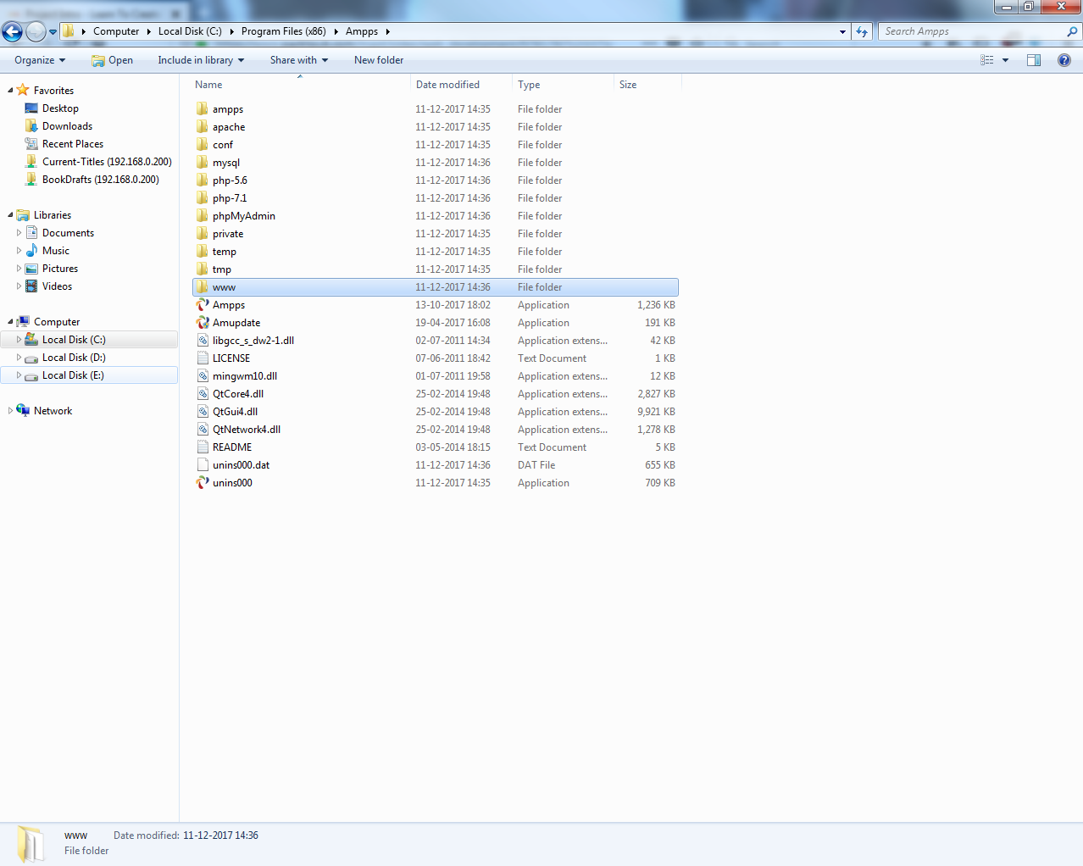The height and width of the screenshot is (866, 1083).
Task: Click the New folder button
Action: [x=379, y=60]
